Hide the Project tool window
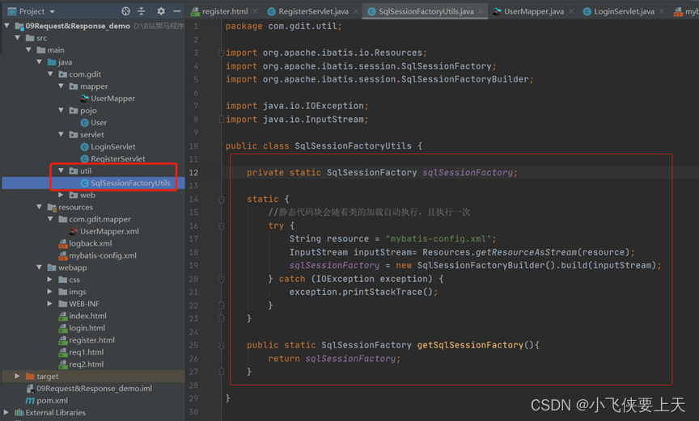This screenshot has width=699, height=421. tap(176, 11)
